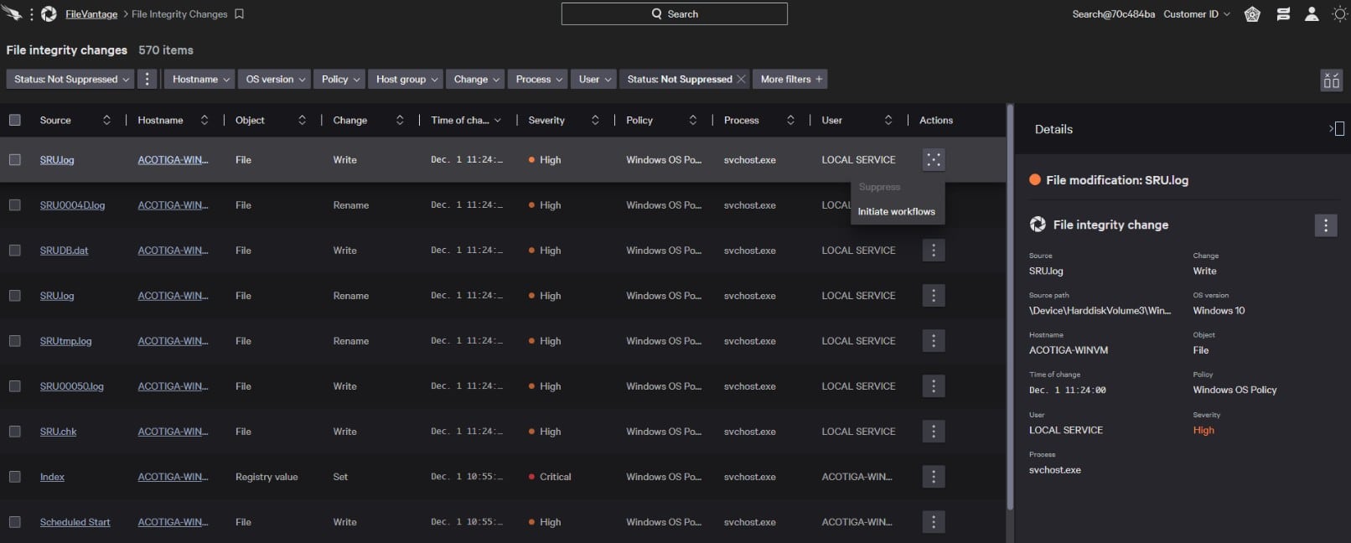1351x543 pixels.
Task: Toggle the light/dark theme icon
Action: tap(1340, 14)
